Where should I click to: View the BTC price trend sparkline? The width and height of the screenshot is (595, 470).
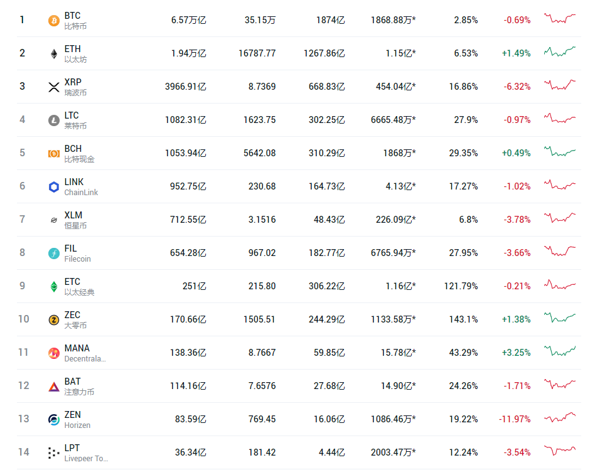pos(559,18)
